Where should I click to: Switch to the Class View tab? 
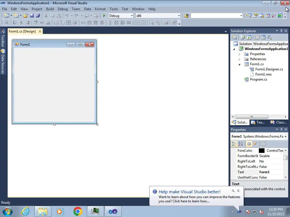pyautogui.click(x=278, y=122)
